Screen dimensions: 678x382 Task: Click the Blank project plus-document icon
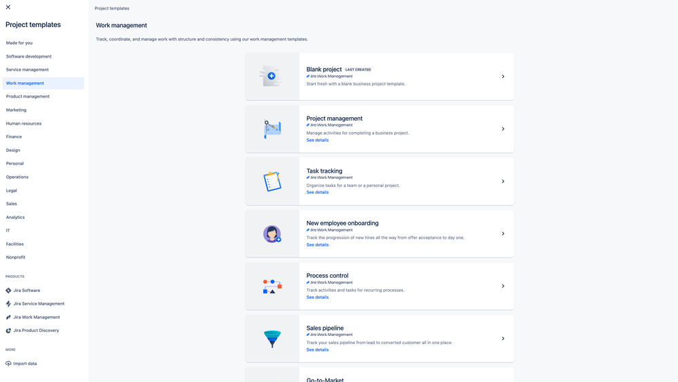[x=271, y=76]
